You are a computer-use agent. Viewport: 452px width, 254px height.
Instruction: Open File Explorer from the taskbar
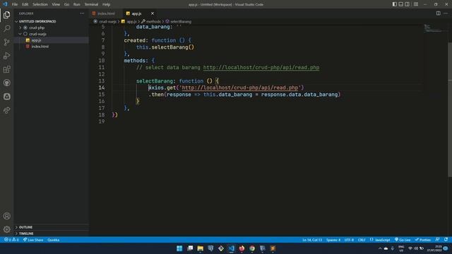200,248
